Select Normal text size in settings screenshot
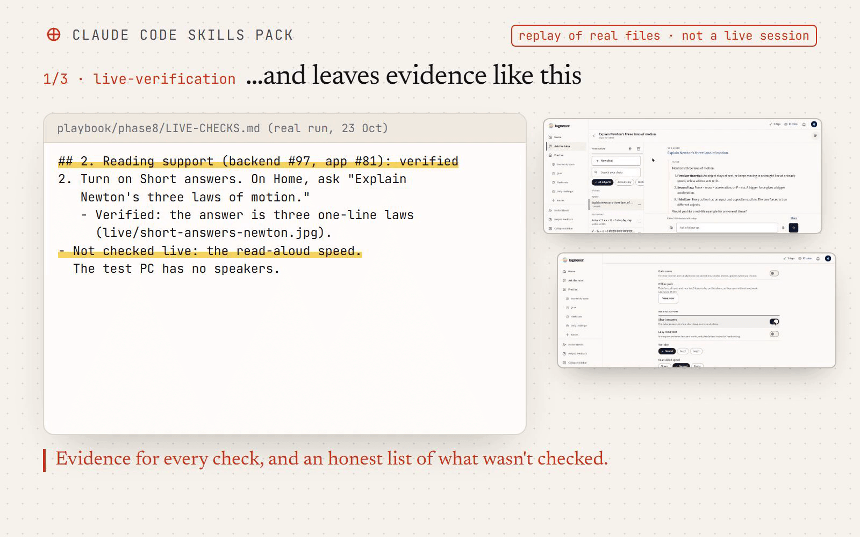 pos(667,351)
